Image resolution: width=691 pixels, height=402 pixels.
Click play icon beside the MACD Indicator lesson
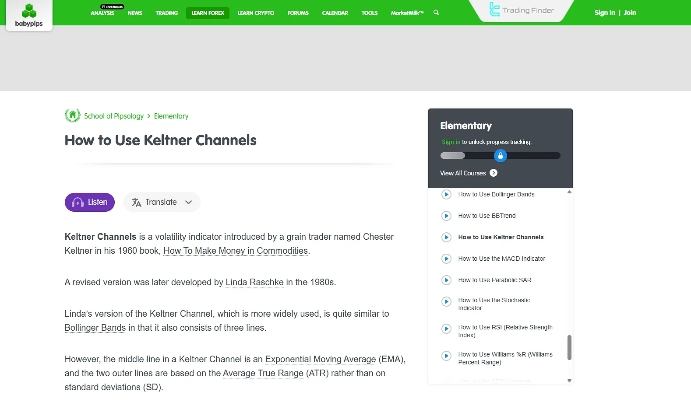446,259
